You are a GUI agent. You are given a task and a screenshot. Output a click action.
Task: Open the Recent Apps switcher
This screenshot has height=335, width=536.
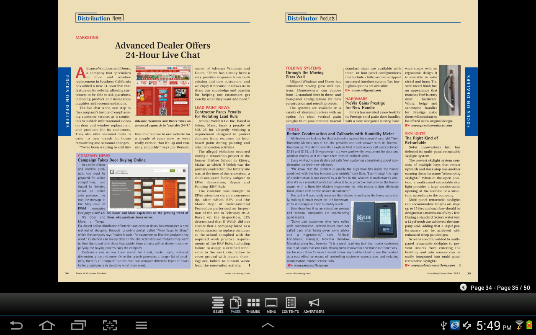[x=78, y=325]
